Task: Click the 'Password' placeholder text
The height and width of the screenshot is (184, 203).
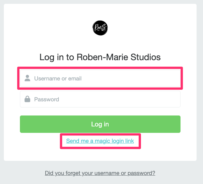Action: (x=47, y=99)
